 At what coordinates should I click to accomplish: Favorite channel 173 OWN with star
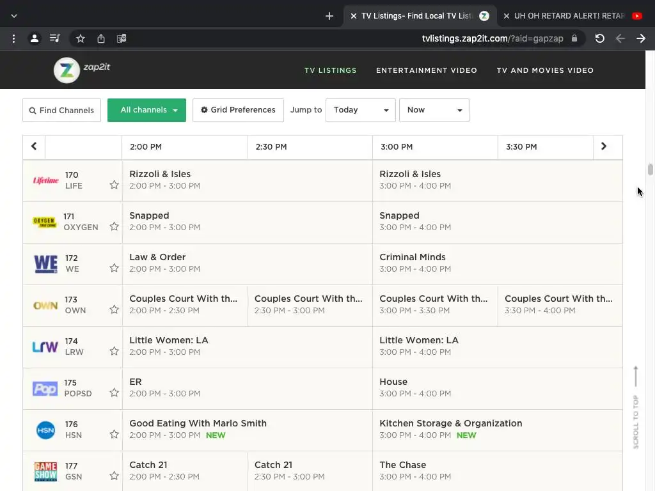pyautogui.click(x=114, y=309)
